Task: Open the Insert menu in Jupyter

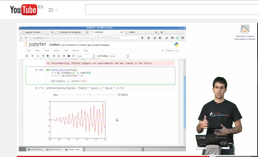Action: coord(56,51)
